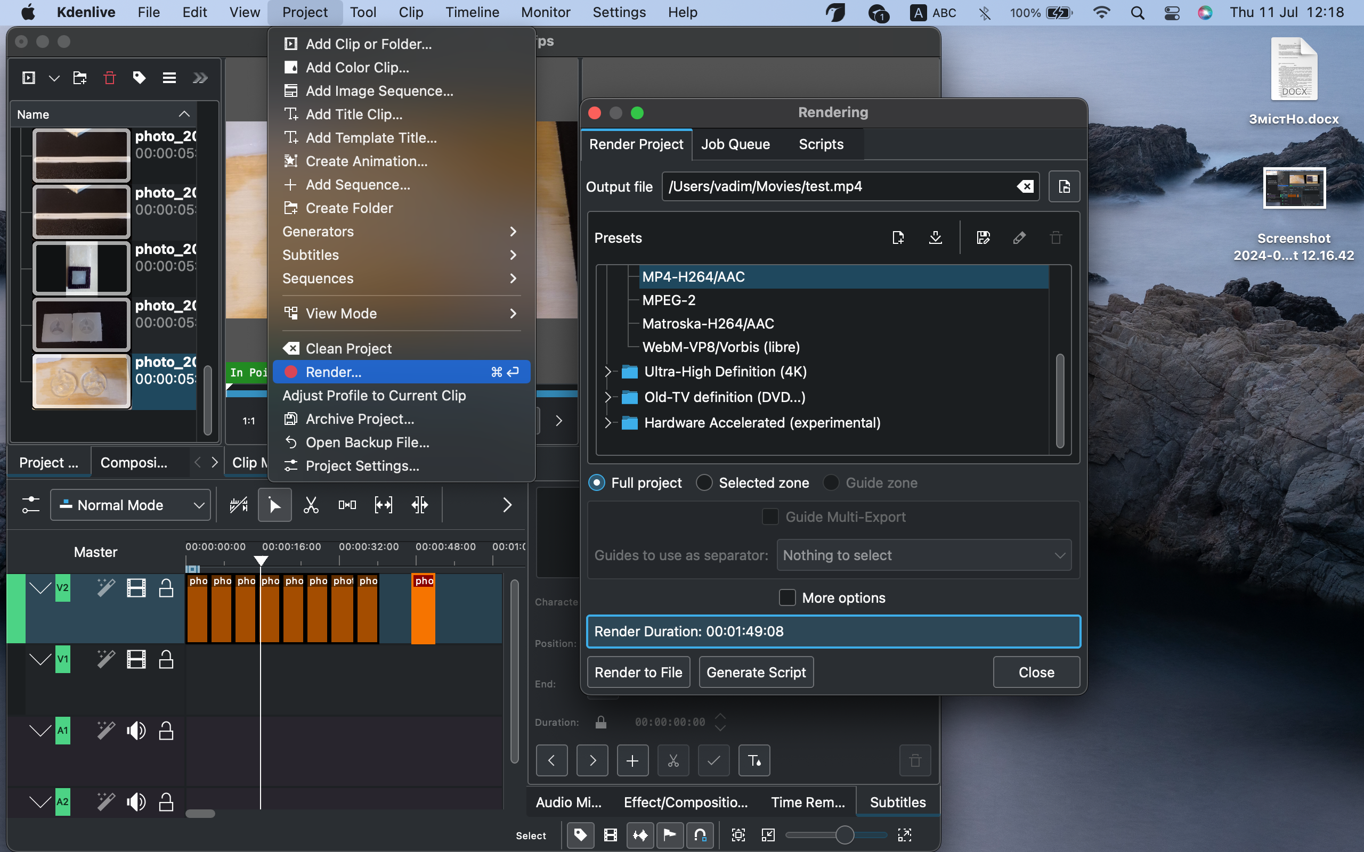Image resolution: width=1364 pixels, height=852 pixels.
Task: Expand Old-TV definition DVD preset group
Action: pyautogui.click(x=609, y=397)
